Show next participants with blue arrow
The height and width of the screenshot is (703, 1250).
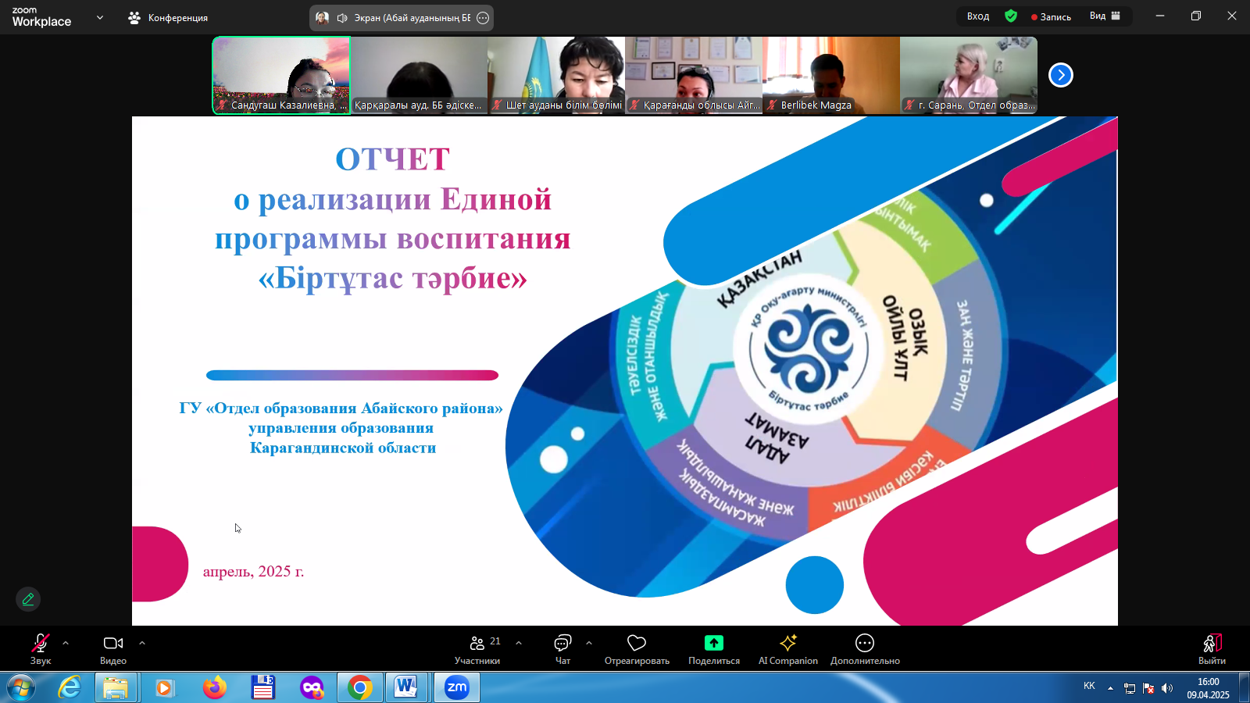pos(1060,75)
